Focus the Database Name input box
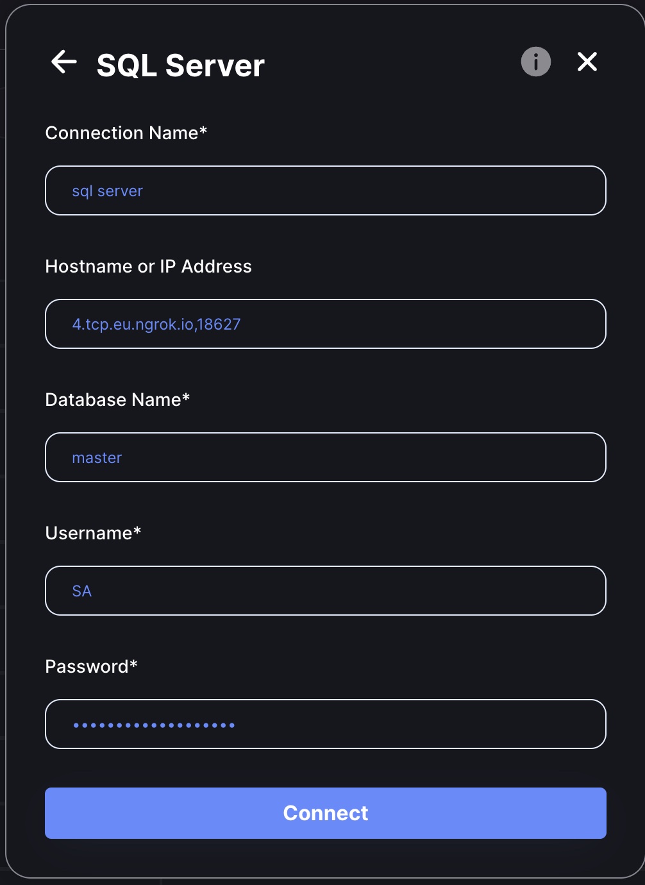The width and height of the screenshot is (645, 885). coord(326,457)
